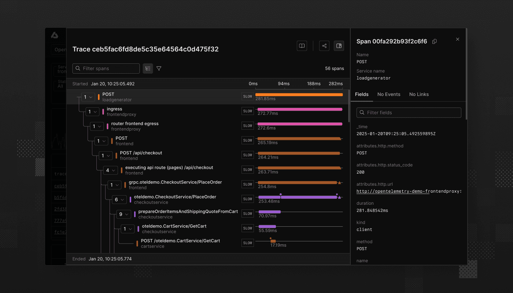This screenshot has width=513, height=293.
Task: Open the No Links tab
Action: point(419,94)
